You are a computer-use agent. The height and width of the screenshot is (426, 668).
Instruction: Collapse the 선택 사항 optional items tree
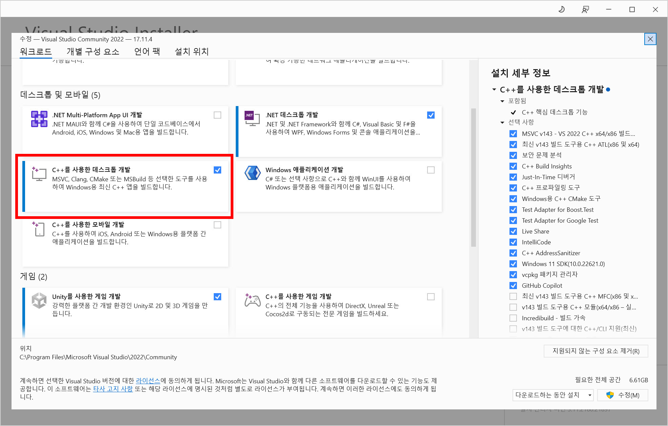[x=502, y=122]
